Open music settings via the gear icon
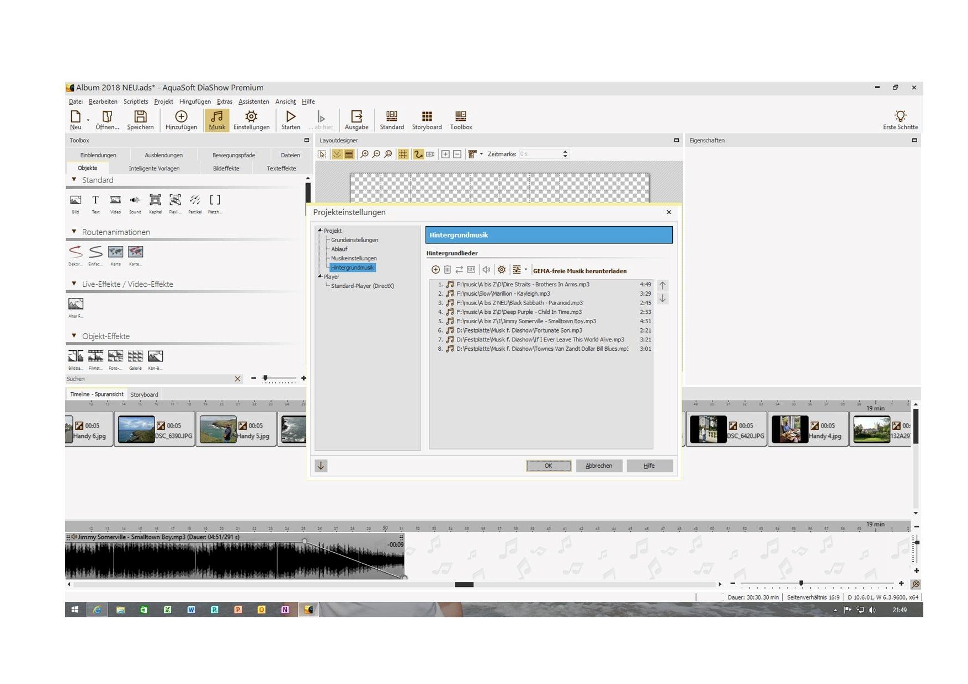 click(x=501, y=270)
